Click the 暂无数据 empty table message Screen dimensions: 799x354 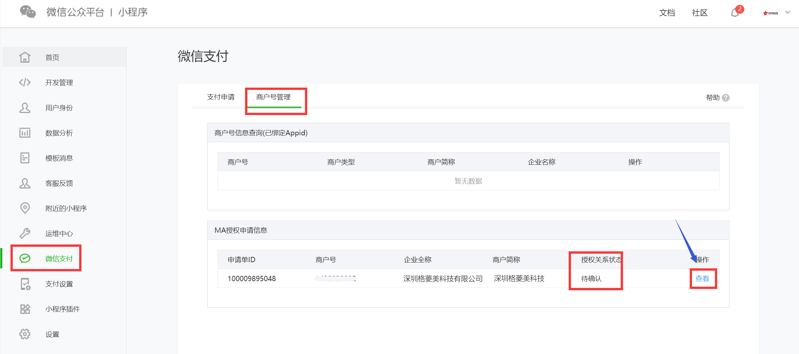468,181
